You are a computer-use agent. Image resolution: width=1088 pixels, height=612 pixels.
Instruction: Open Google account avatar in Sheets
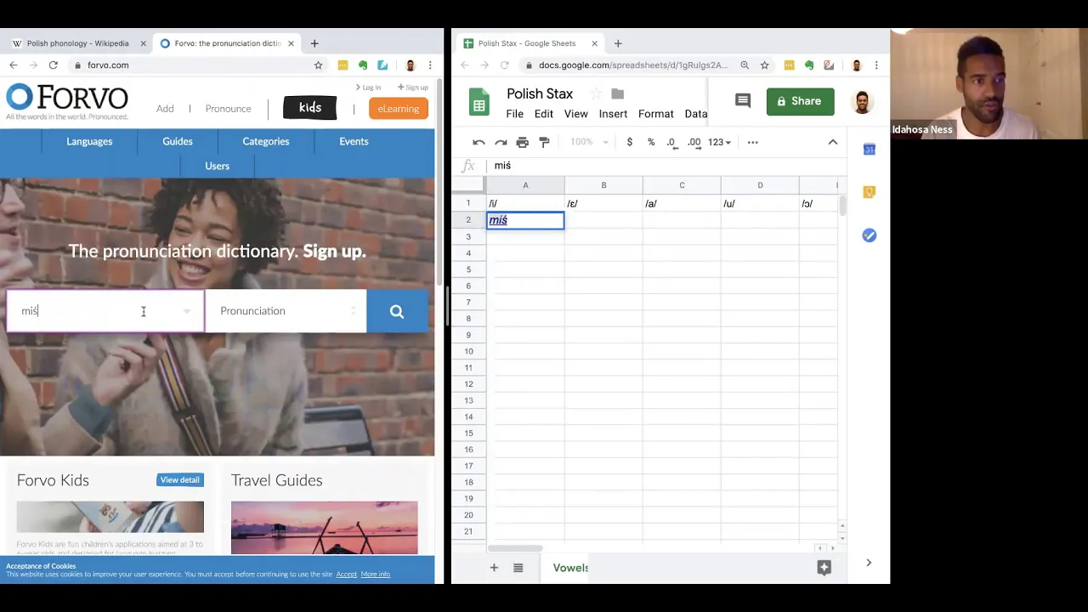click(x=862, y=101)
